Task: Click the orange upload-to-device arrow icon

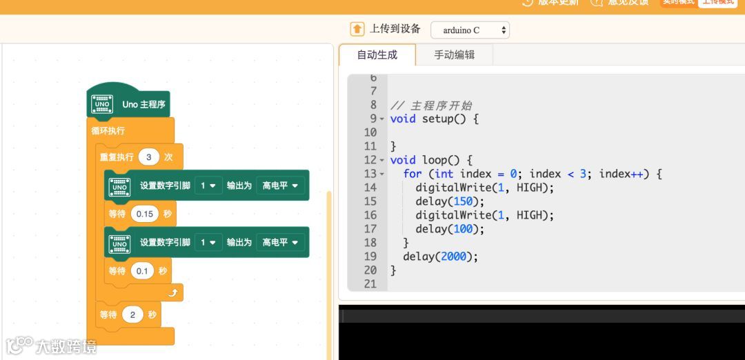Action: click(357, 29)
